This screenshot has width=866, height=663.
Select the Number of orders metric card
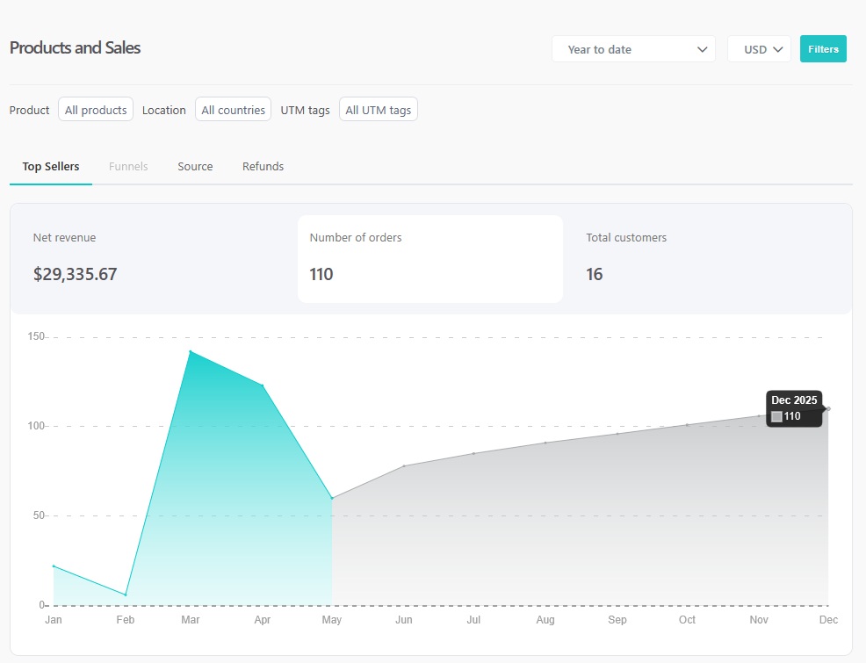coord(430,259)
